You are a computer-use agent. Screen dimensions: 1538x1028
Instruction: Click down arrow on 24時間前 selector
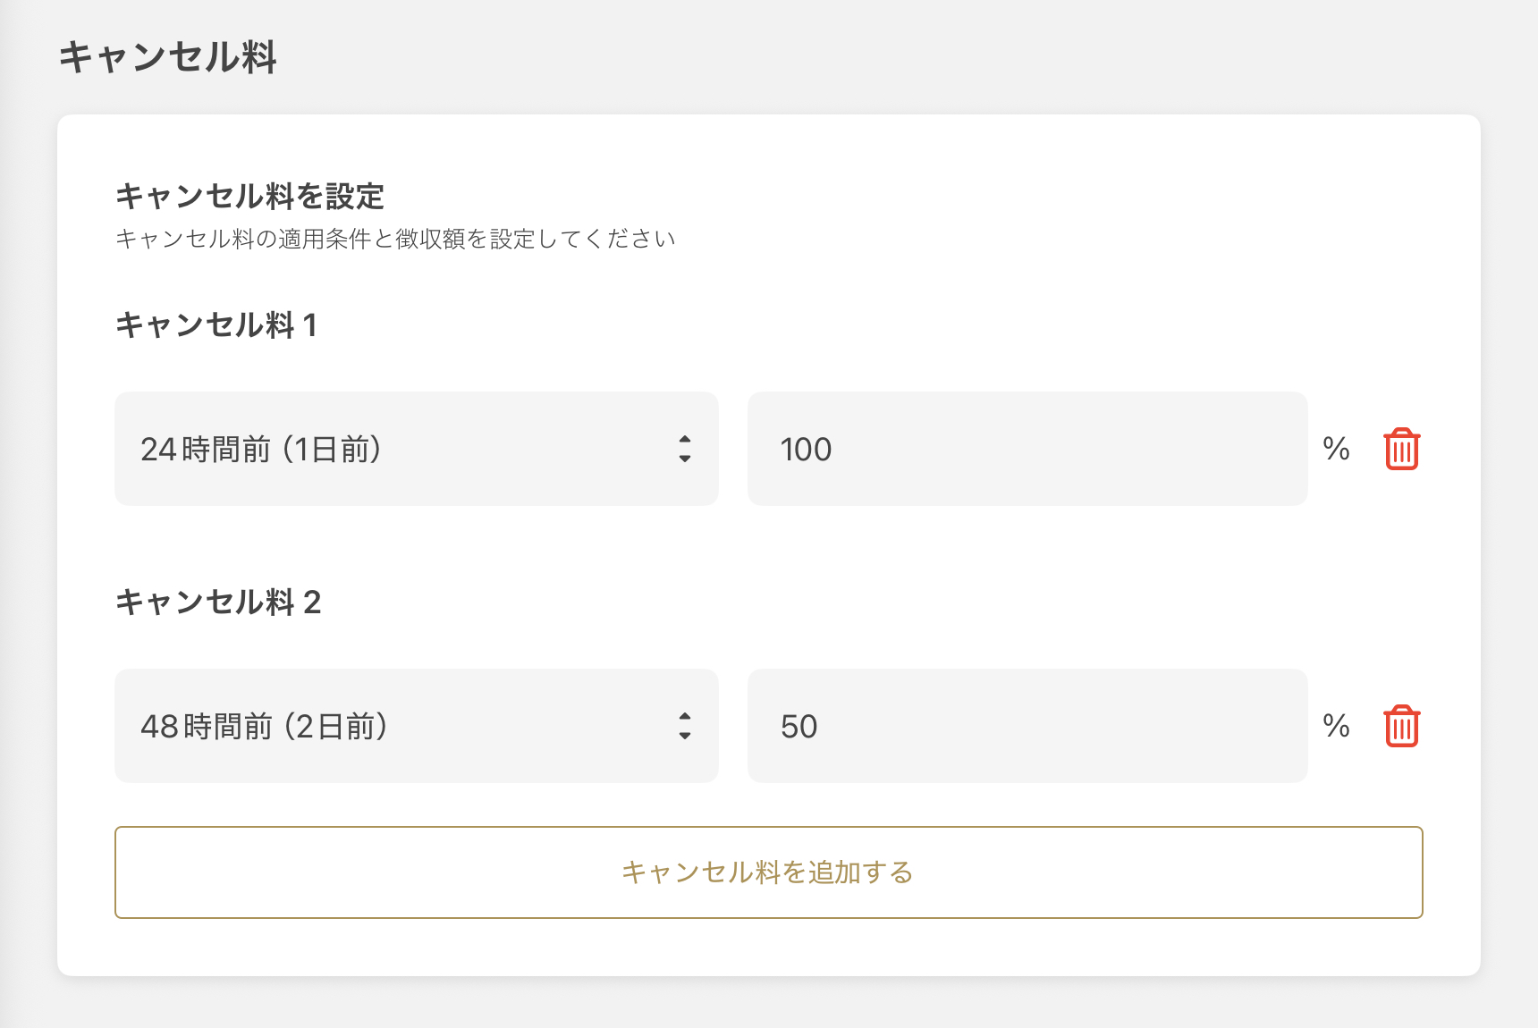pos(685,459)
